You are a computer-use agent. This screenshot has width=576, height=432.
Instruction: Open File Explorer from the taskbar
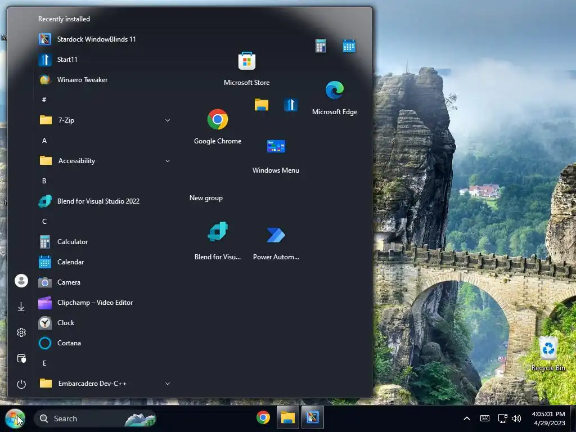[287, 418]
